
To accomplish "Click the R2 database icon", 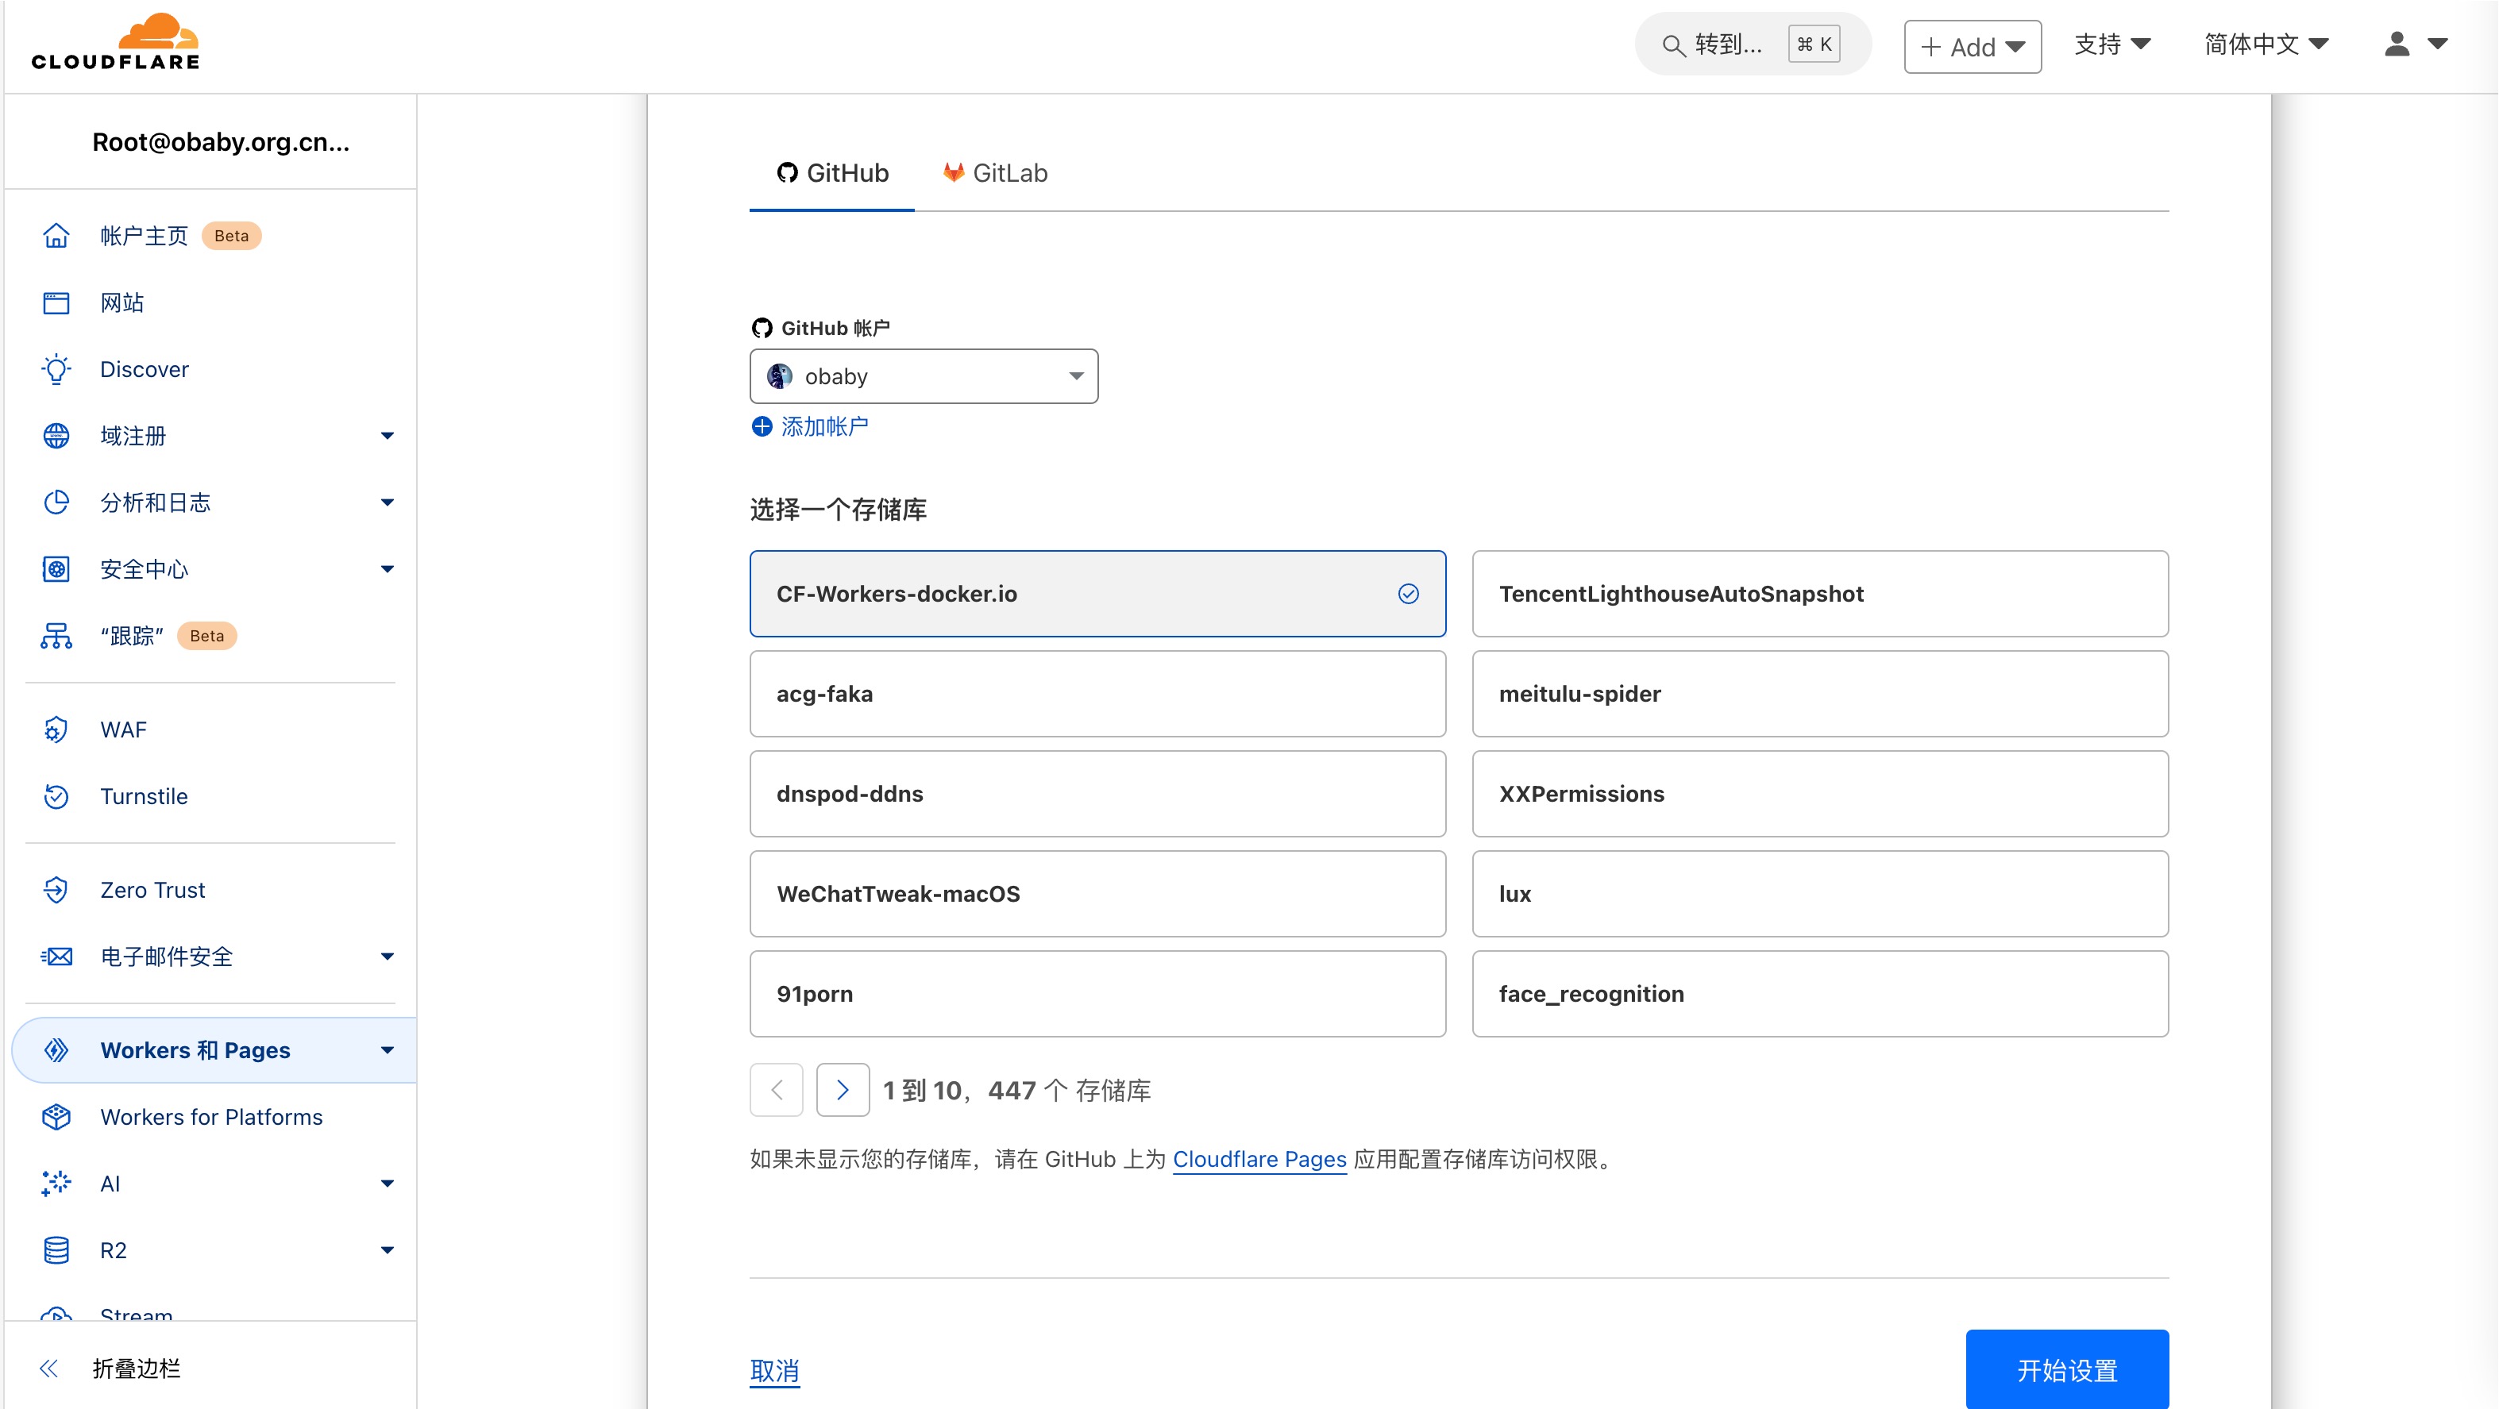I will pos(56,1250).
